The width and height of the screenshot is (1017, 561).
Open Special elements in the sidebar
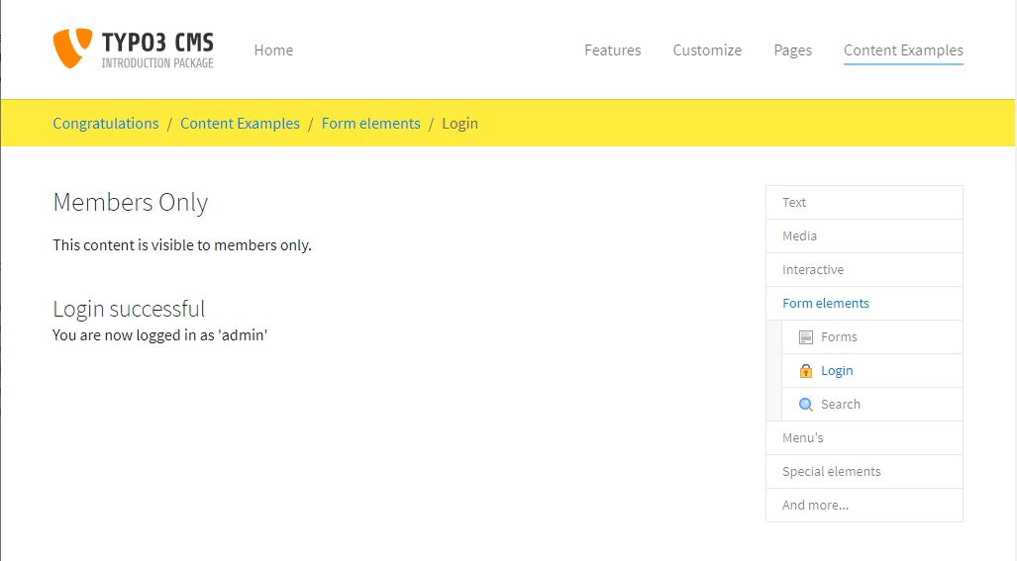[864, 472]
